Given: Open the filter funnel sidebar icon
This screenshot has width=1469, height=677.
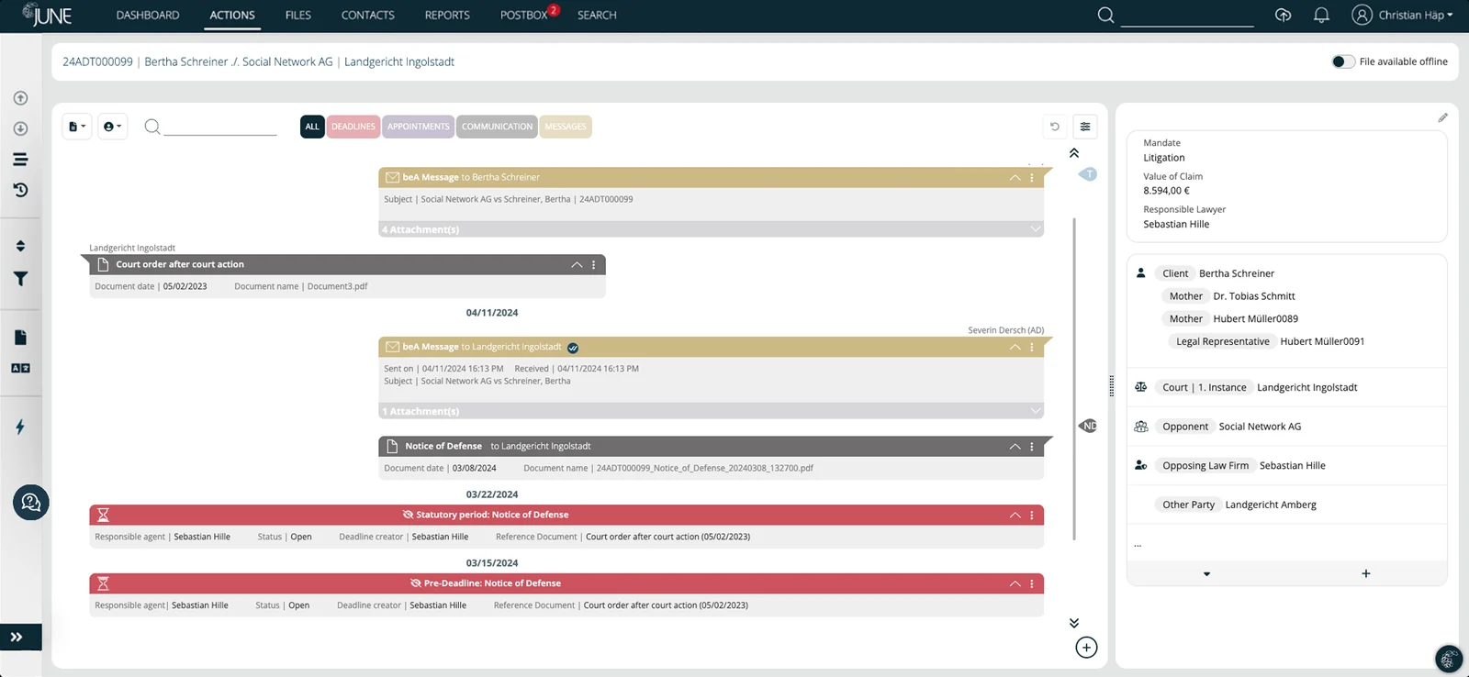Looking at the screenshot, I should (x=20, y=278).
